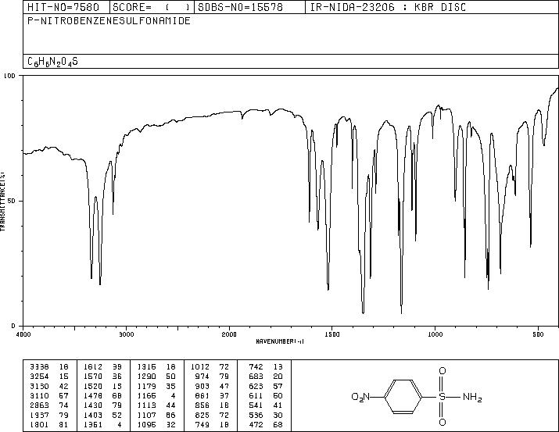
Task: Click the 4000 wavenumber axis label
Action: (23, 334)
